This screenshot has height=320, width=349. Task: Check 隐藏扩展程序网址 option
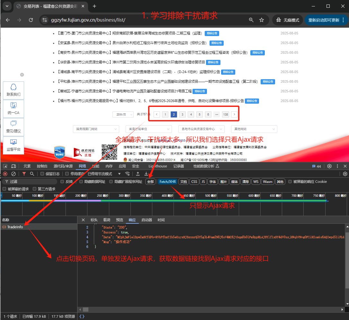(x=111, y=182)
